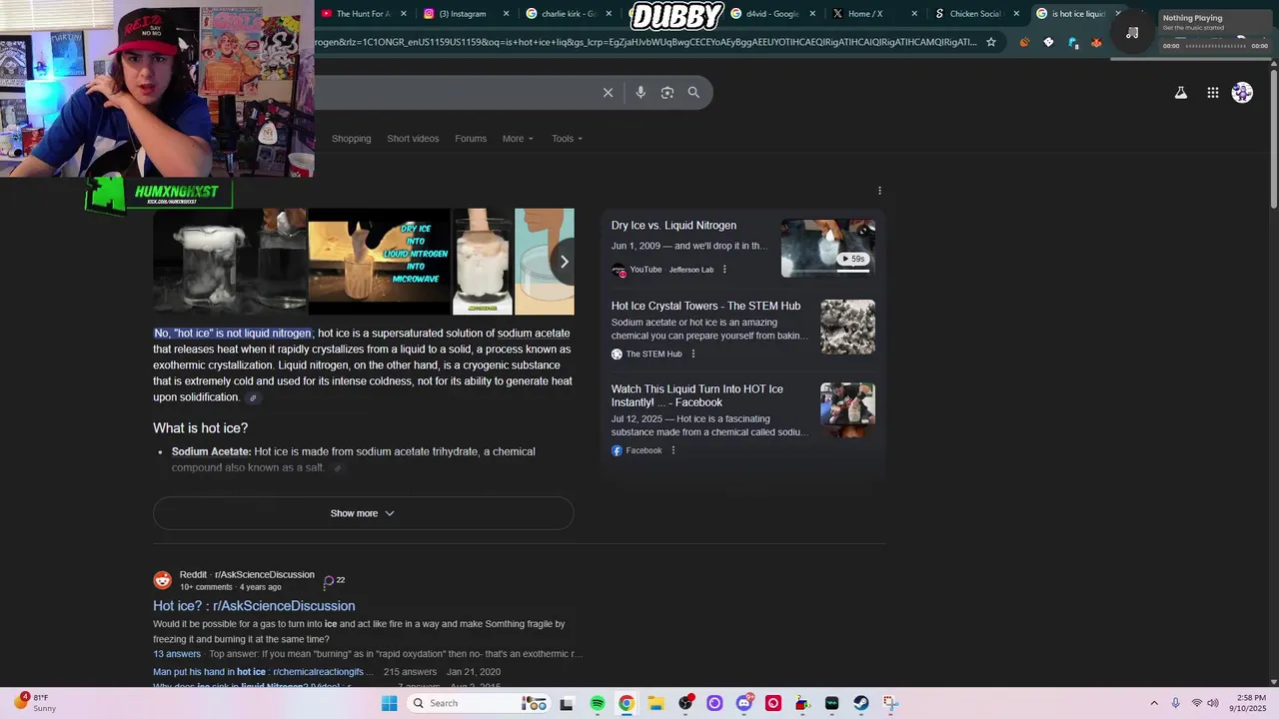This screenshot has height=719, width=1279.
Task: Close the Instagram browser tab
Action: point(507,14)
